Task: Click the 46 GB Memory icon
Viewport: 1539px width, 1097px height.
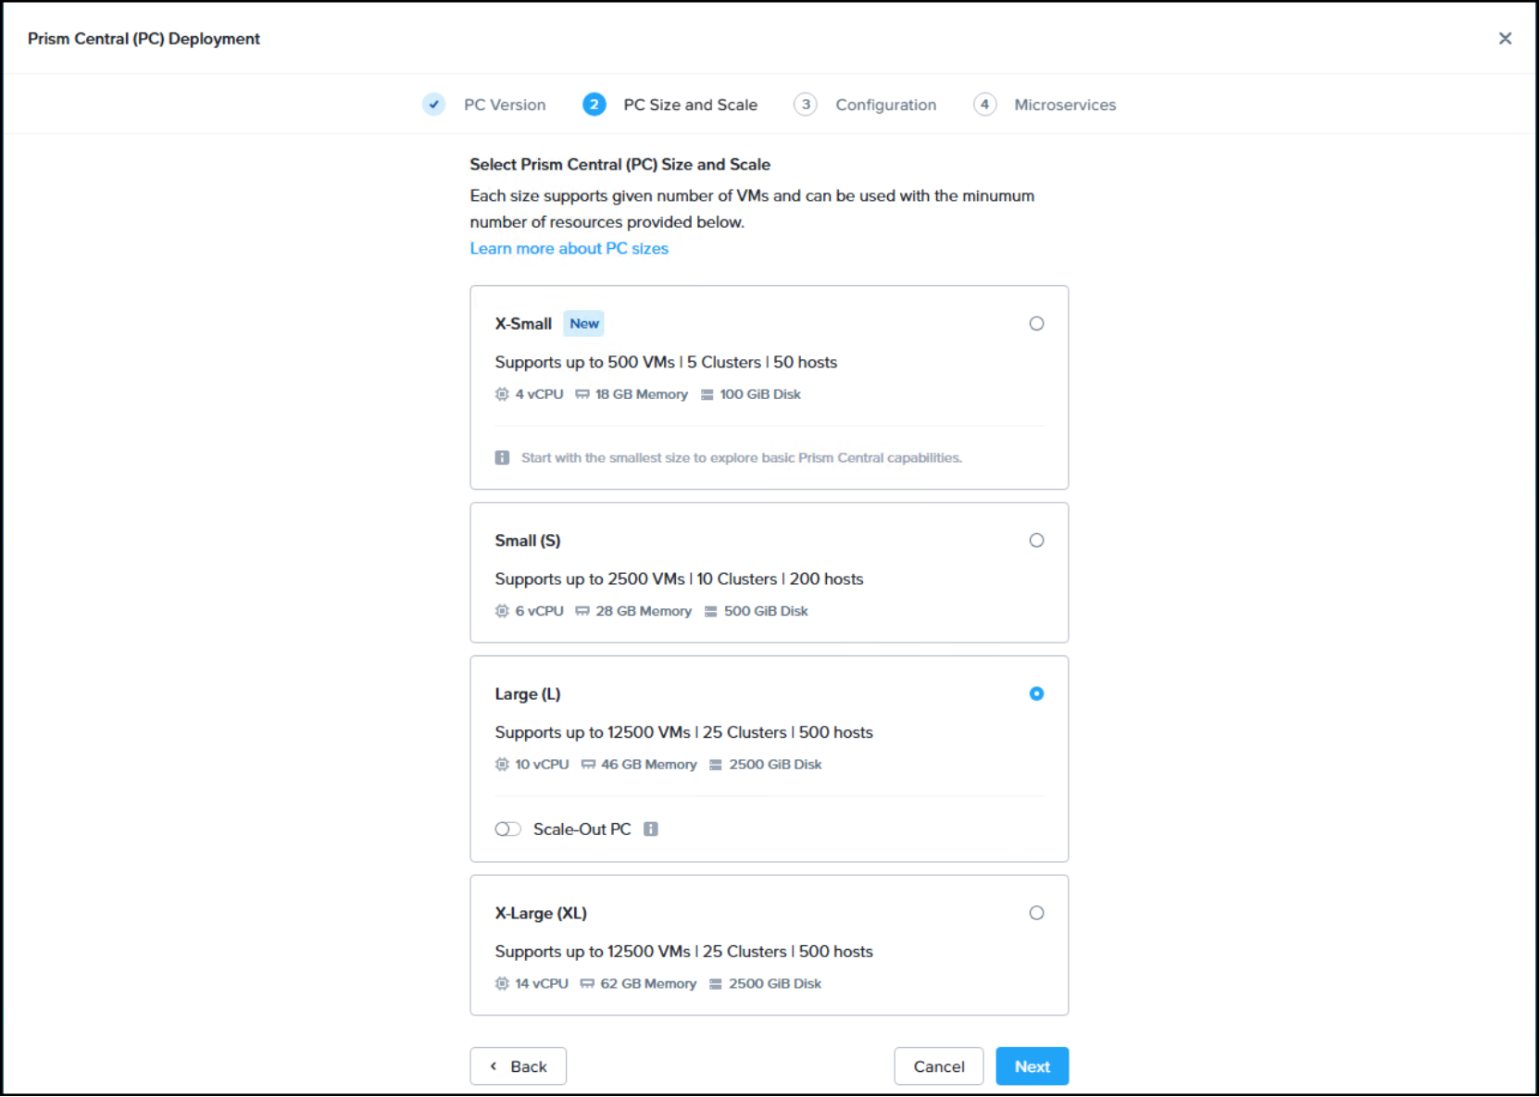Action: tap(588, 765)
